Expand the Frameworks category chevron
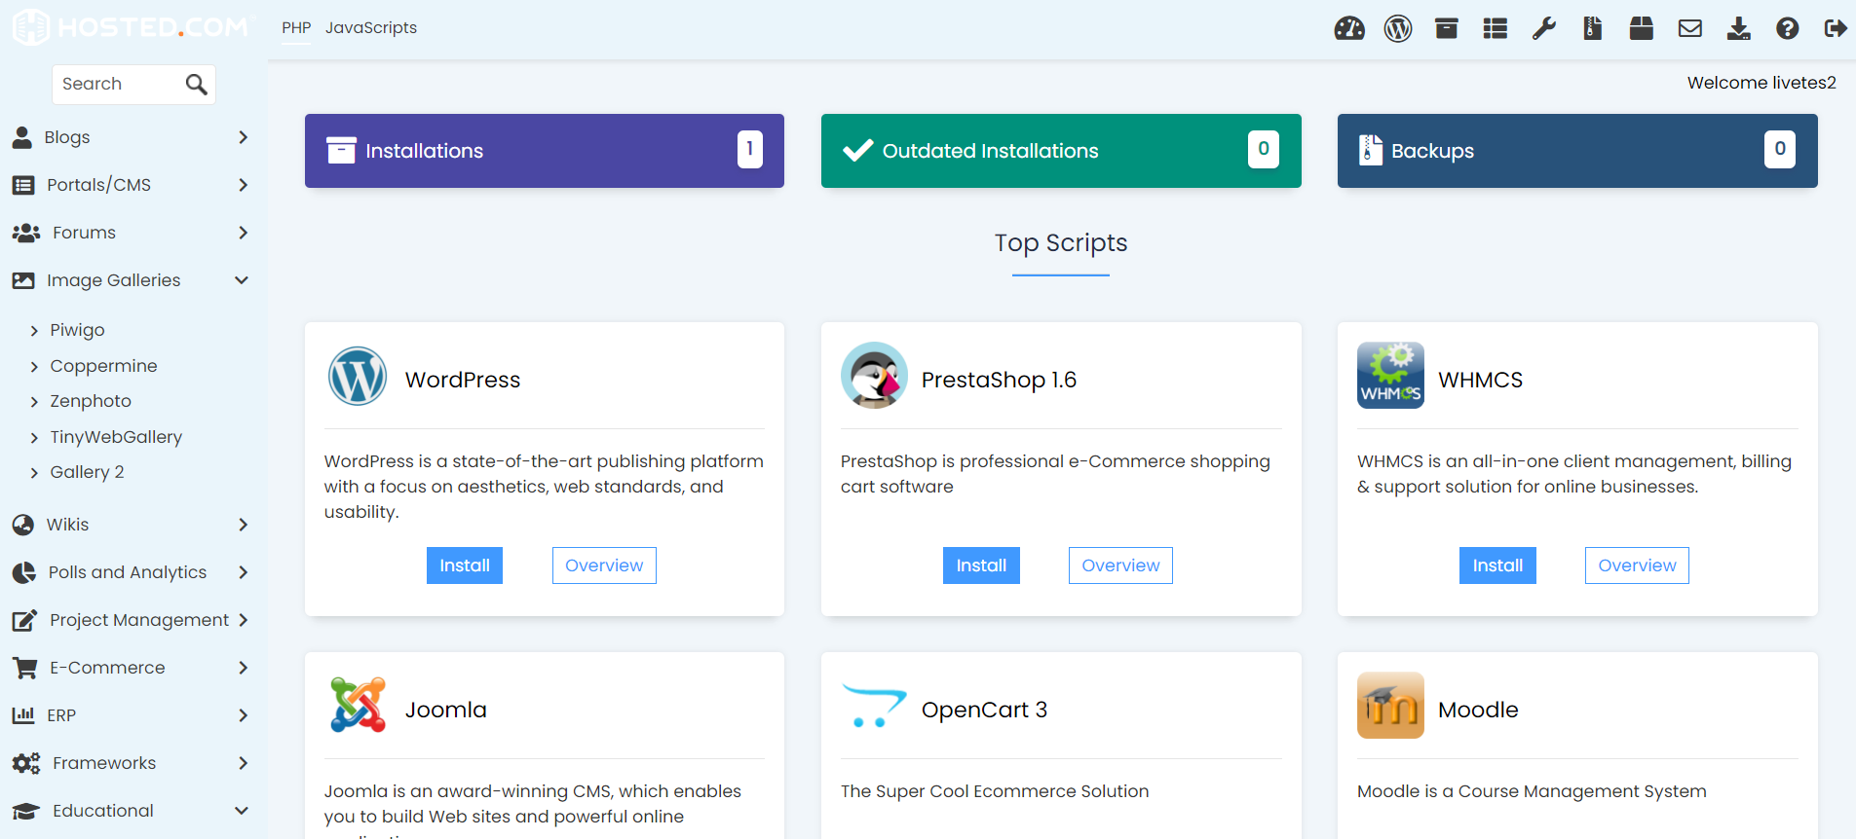The width and height of the screenshot is (1856, 839). [x=243, y=763]
